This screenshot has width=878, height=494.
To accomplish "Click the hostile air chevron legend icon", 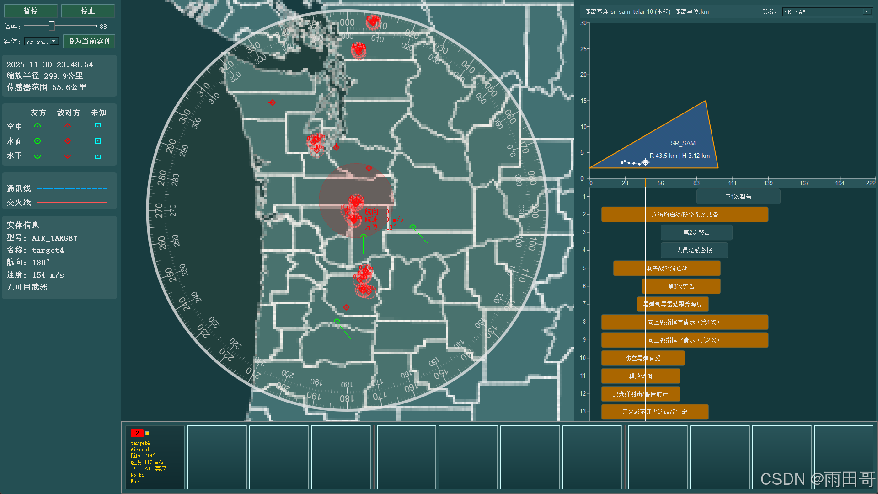I will pos(68,126).
